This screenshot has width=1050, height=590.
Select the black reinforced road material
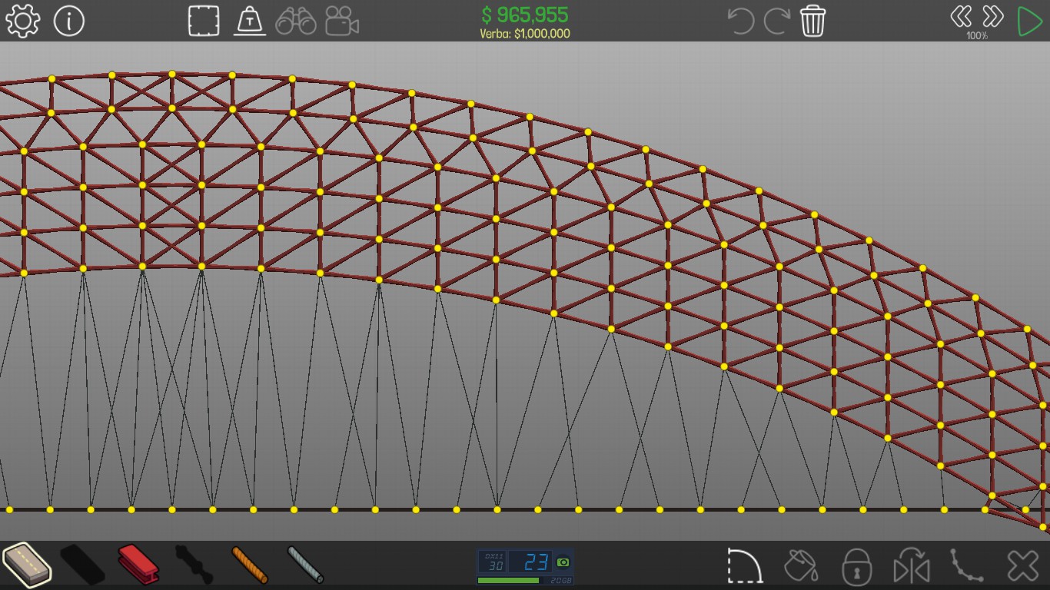coord(82,565)
